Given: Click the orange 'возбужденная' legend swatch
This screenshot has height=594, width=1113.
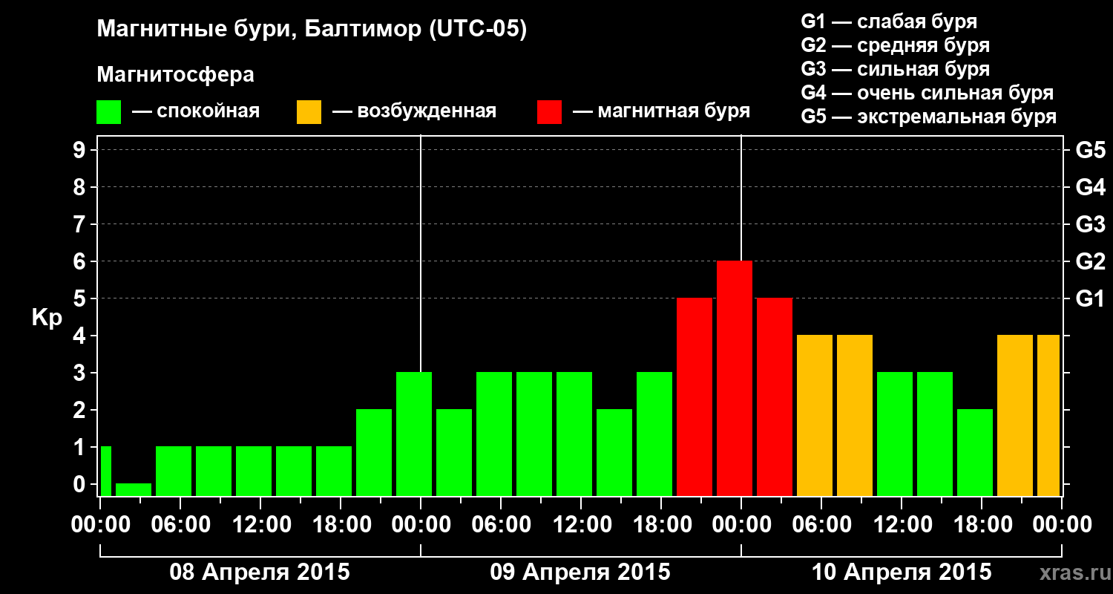Looking at the screenshot, I should [309, 112].
